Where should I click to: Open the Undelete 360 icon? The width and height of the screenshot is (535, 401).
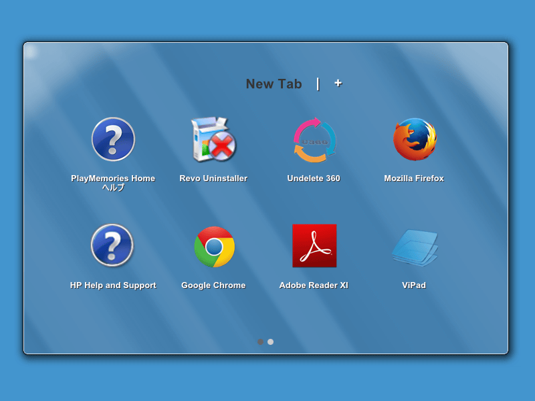coord(314,140)
